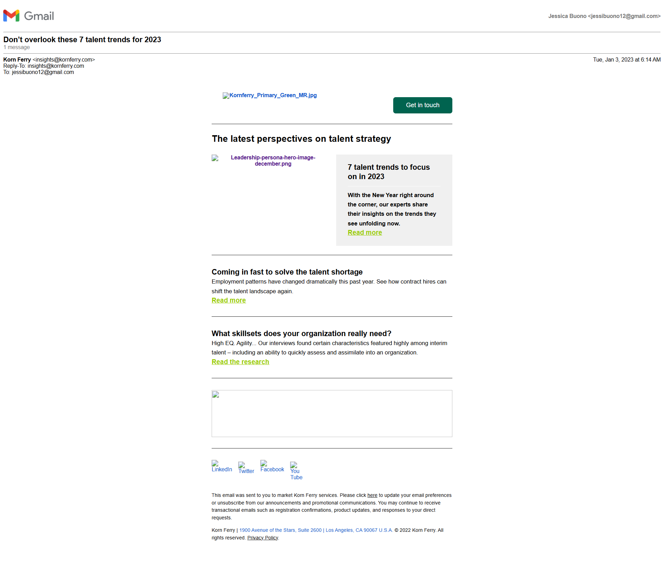
Task: Click 'here' to update email preferences
Action: (x=372, y=495)
